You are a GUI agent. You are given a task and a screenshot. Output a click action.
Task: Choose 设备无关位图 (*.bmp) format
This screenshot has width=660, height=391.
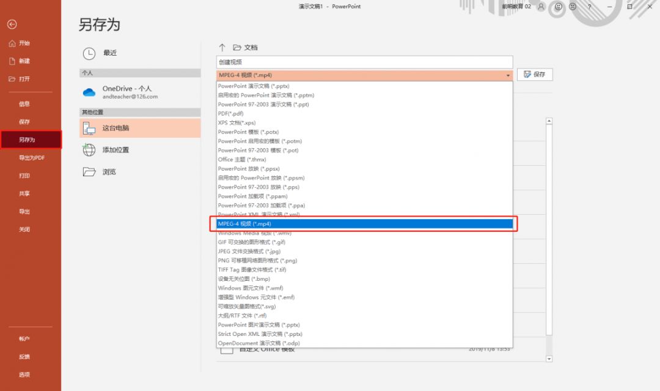click(x=364, y=279)
